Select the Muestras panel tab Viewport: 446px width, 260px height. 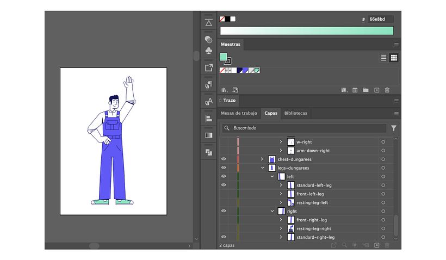231,45
